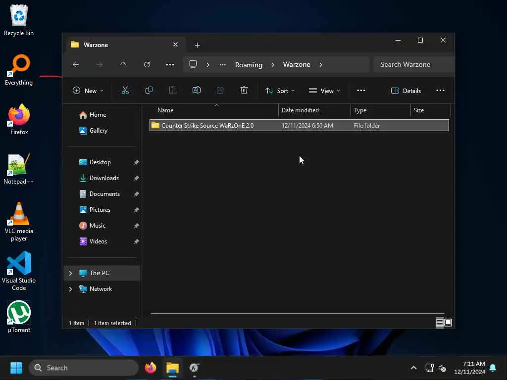Screen dimensions: 507x380
Task: Click the monitor icon in address bar
Action: pos(193,64)
